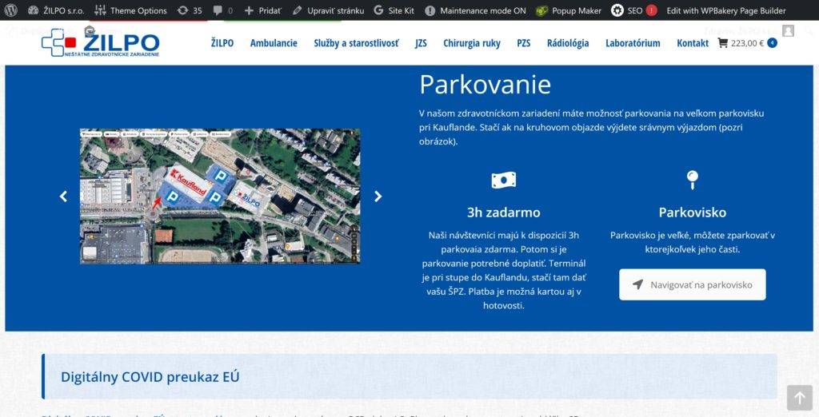Open Služby a starostlivosť menu item
This screenshot has width=819, height=417.
click(356, 43)
